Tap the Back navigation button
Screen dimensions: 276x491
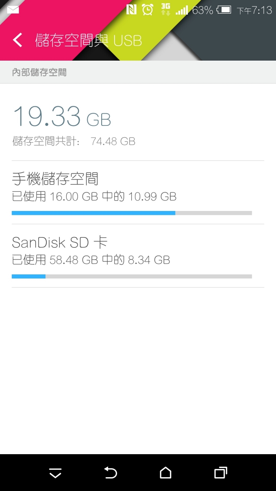110,473
